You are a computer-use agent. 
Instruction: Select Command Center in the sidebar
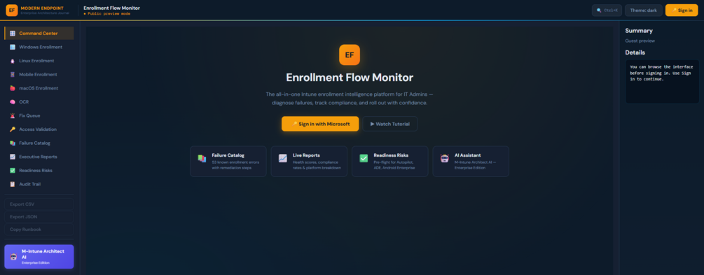[39, 33]
